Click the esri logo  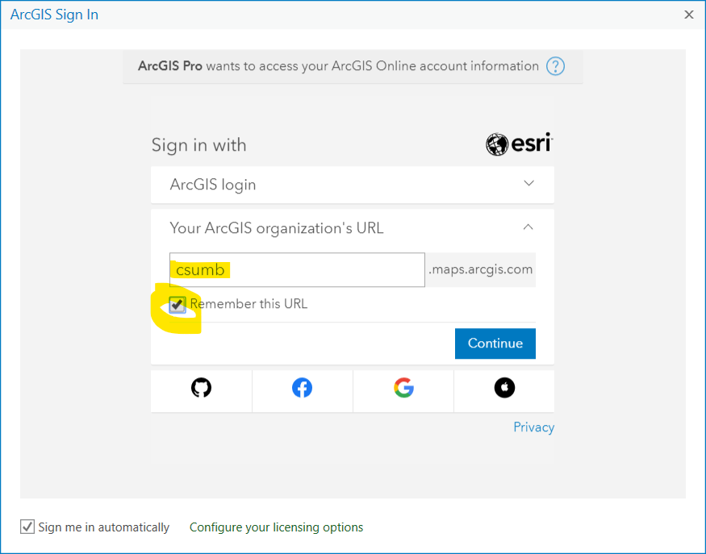point(519,144)
